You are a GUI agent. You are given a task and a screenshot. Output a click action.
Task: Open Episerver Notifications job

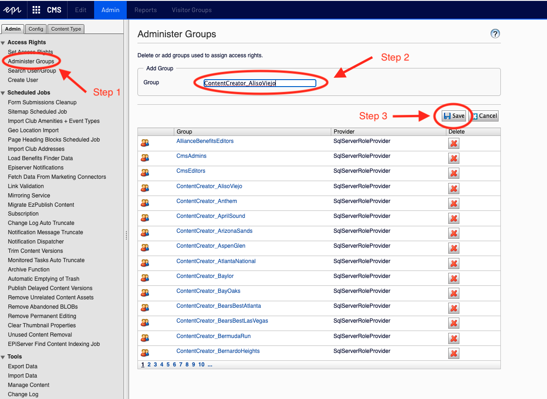[x=35, y=168]
